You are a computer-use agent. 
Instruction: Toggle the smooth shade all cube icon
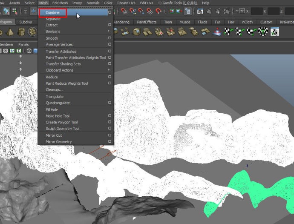coord(36,51)
